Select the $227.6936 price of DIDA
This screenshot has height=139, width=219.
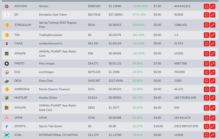point(116,81)
